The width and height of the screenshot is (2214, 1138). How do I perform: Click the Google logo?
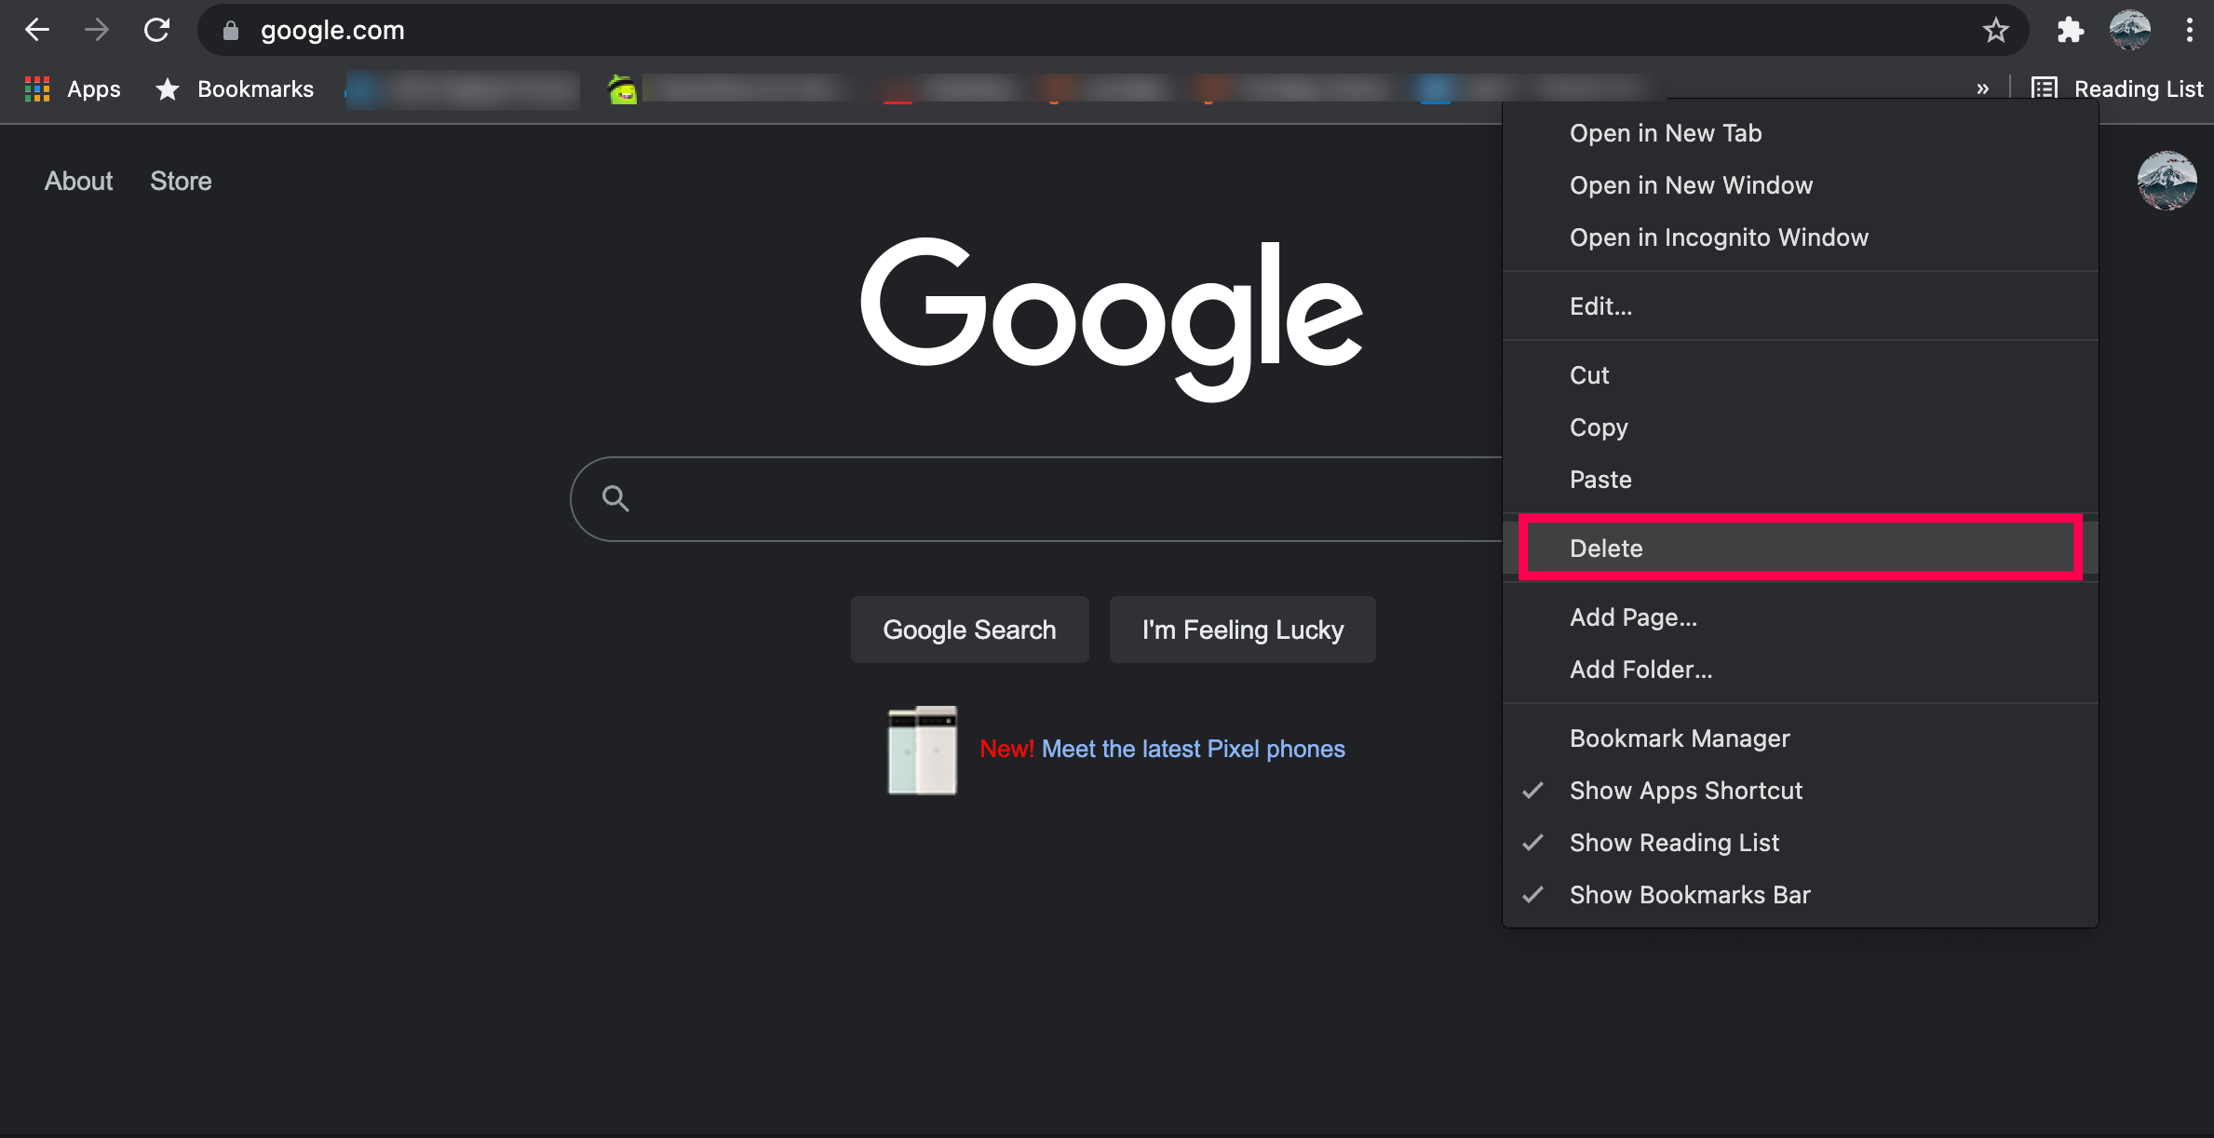(1112, 319)
